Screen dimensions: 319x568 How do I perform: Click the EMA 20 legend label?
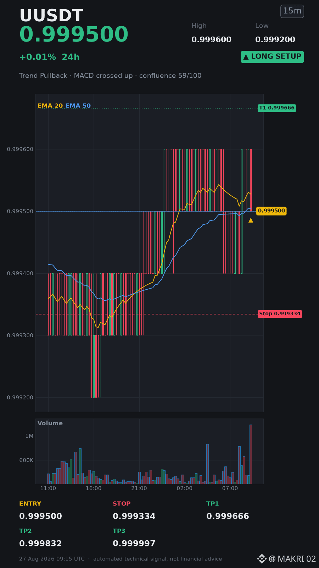click(50, 106)
